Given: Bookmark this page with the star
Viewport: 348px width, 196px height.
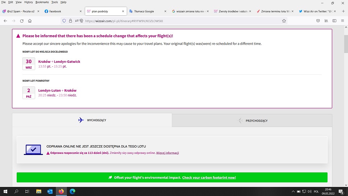Looking at the screenshot, I should (284, 21).
